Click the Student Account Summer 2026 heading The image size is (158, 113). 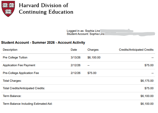43,42
